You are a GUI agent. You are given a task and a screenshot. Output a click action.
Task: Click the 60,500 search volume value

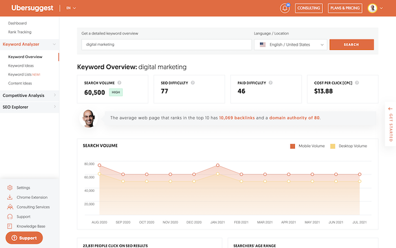pyautogui.click(x=94, y=92)
